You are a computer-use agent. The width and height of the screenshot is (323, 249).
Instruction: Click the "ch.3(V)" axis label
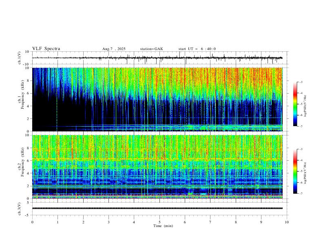point(20,209)
